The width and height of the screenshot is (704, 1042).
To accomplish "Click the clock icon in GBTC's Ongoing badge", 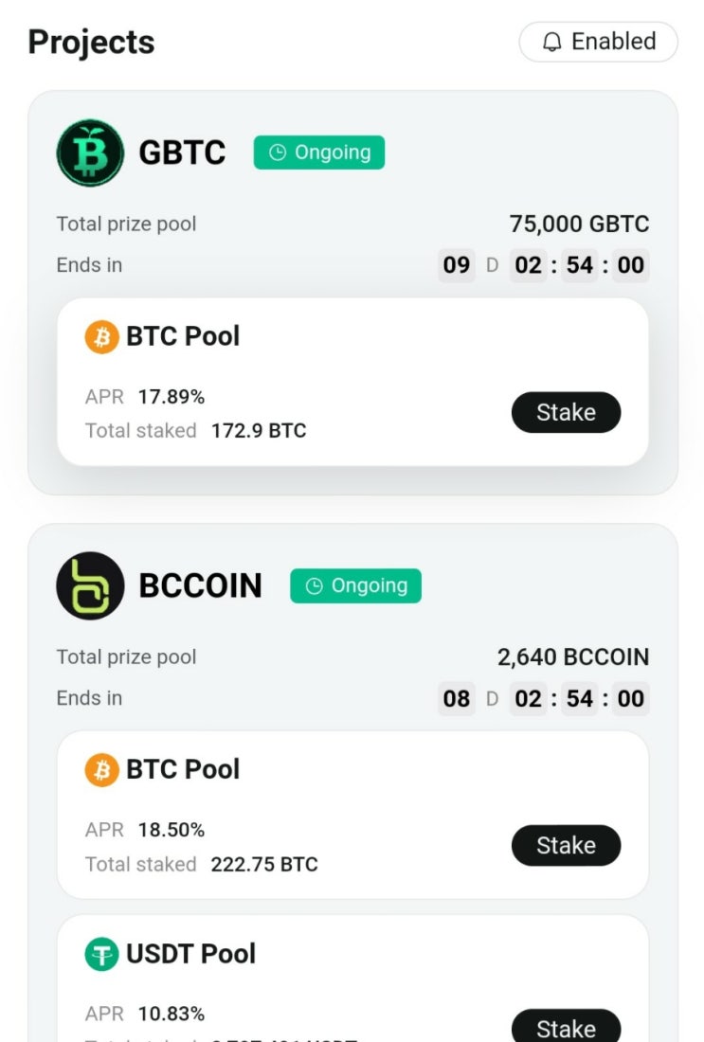I will coord(278,153).
